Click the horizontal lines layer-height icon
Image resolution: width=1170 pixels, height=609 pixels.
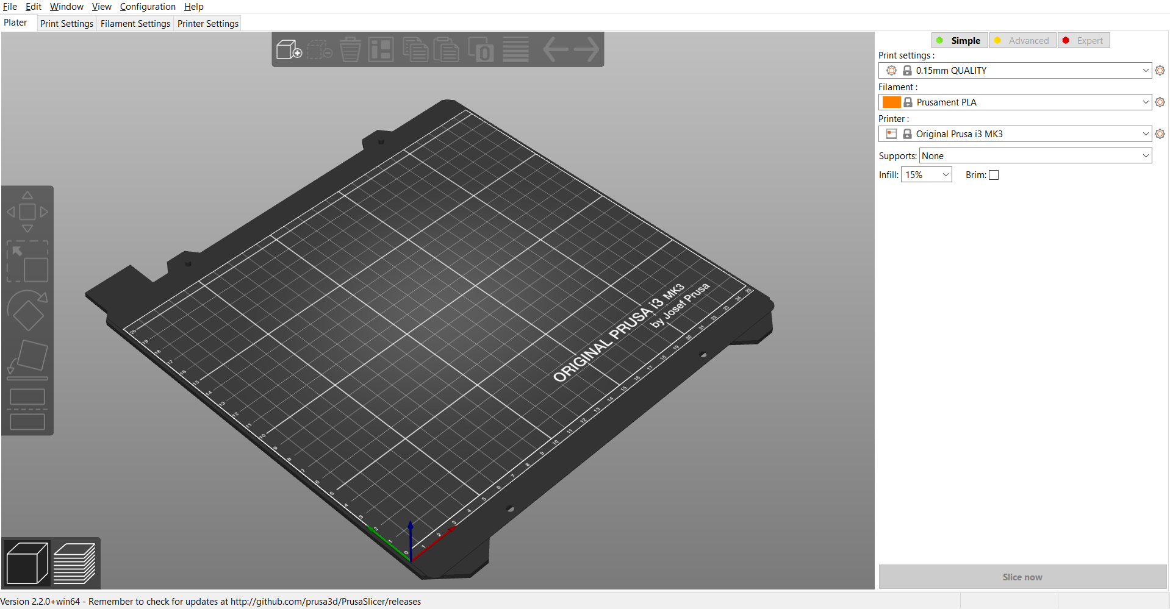pyautogui.click(x=515, y=49)
